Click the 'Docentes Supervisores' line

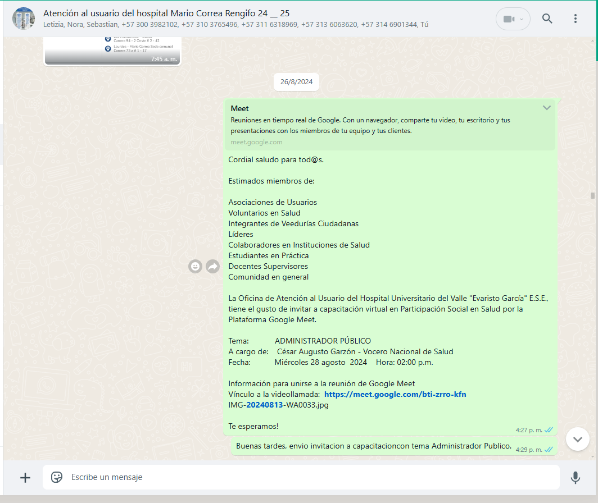click(x=268, y=266)
